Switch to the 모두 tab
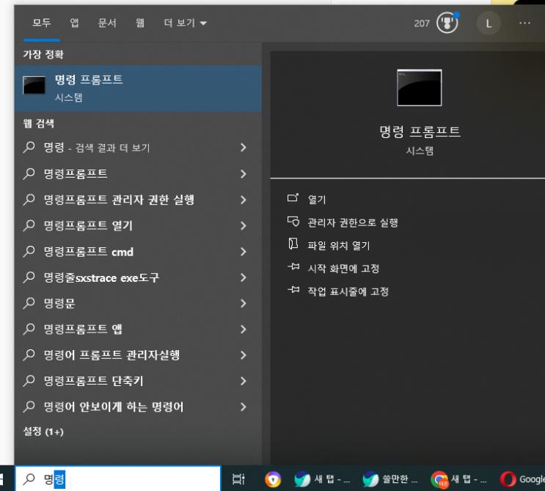Viewport: 545px width, 491px height. pyautogui.click(x=42, y=23)
